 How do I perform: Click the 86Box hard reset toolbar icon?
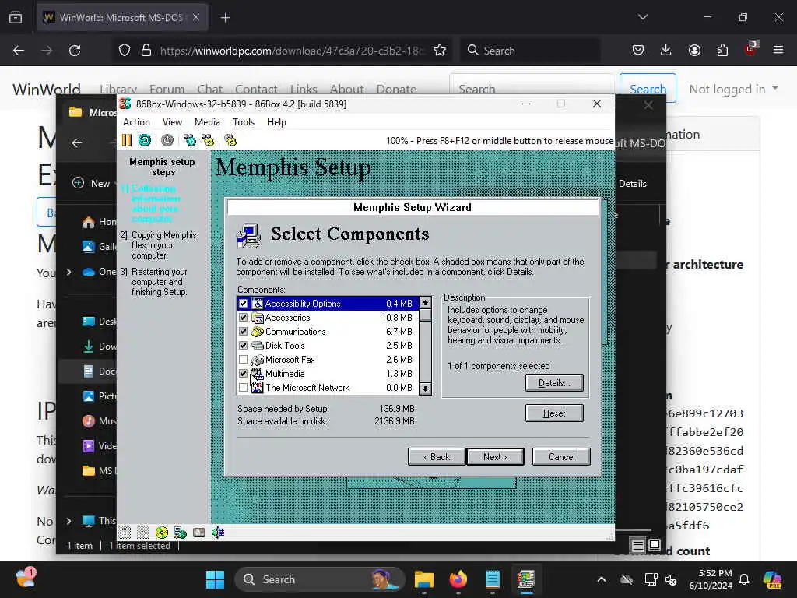pos(145,140)
